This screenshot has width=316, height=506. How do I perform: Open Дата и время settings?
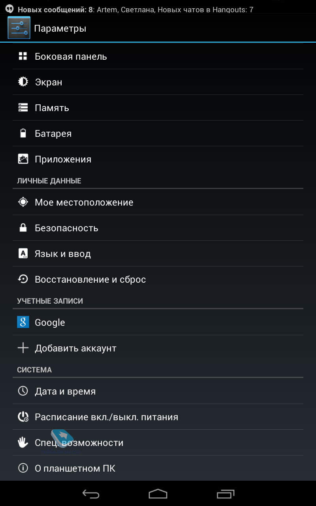[x=158, y=391]
